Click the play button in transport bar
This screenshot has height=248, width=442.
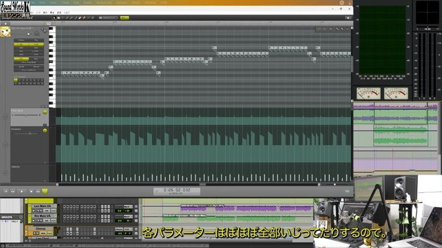22,191
